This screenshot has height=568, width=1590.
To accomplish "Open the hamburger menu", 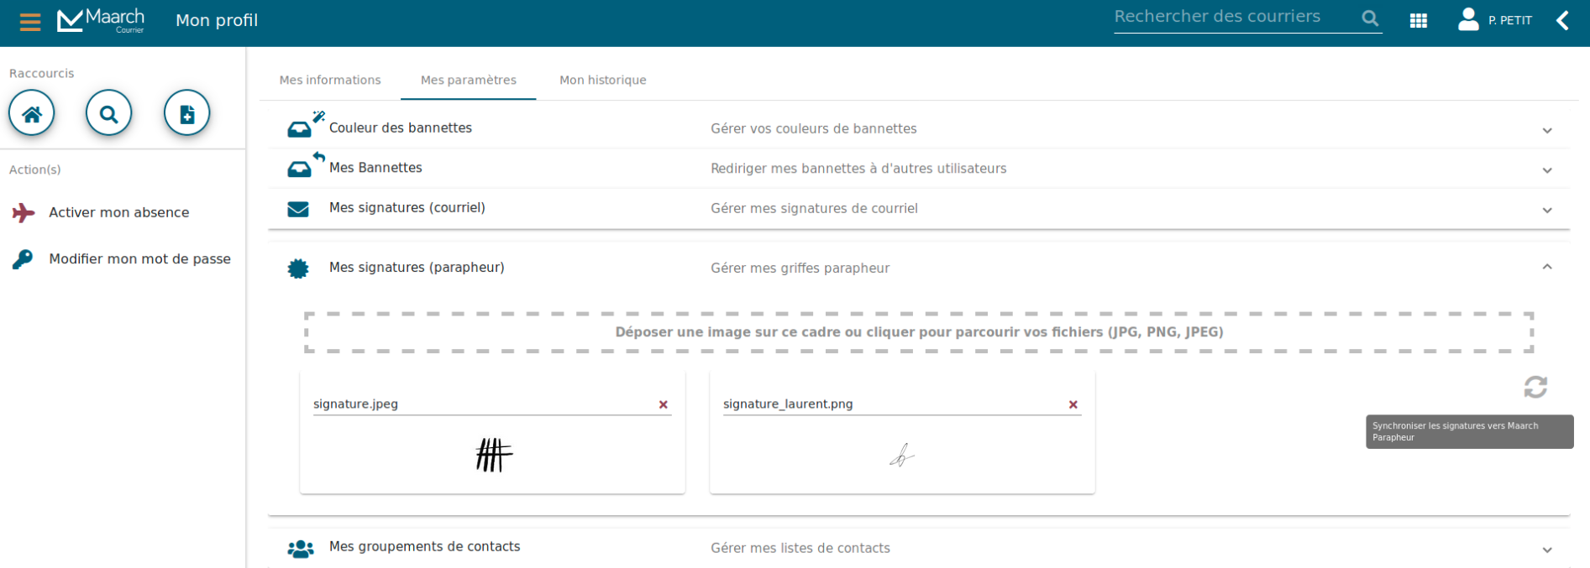I will pyautogui.click(x=30, y=22).
